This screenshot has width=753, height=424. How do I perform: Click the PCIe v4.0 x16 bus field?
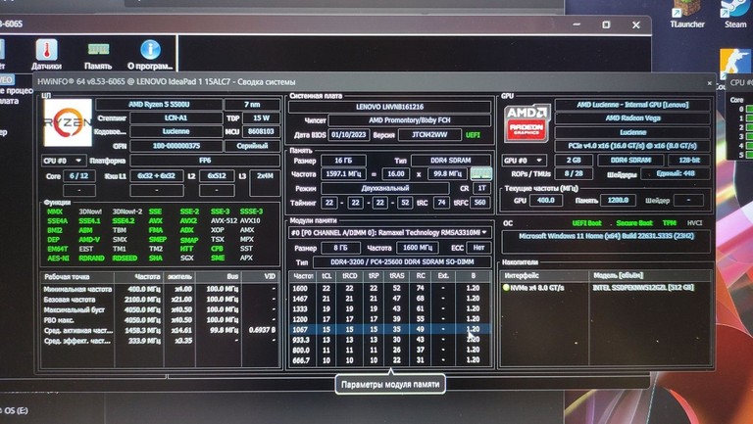(632, 146)
